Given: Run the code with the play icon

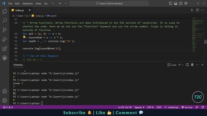Looking at the screenshot, I should pos(192,10).
